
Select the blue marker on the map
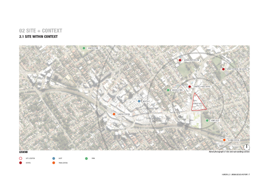tap(139, 101)
